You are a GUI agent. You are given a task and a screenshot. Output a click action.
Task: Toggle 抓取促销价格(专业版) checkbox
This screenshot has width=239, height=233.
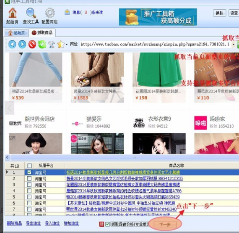[x=107, y=224]
